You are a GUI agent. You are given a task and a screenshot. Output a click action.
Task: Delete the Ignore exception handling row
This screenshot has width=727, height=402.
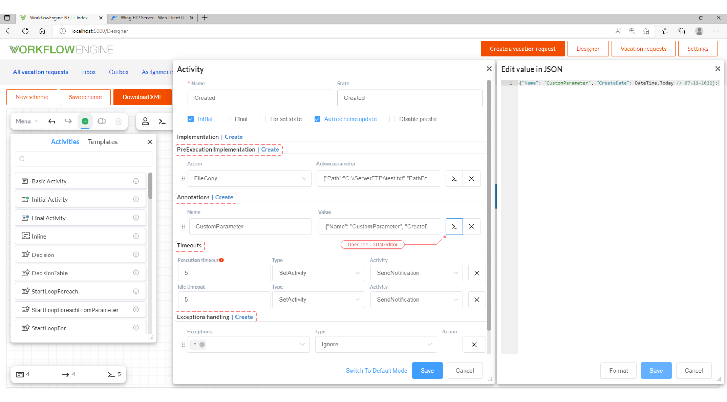(x=474, y=345)
